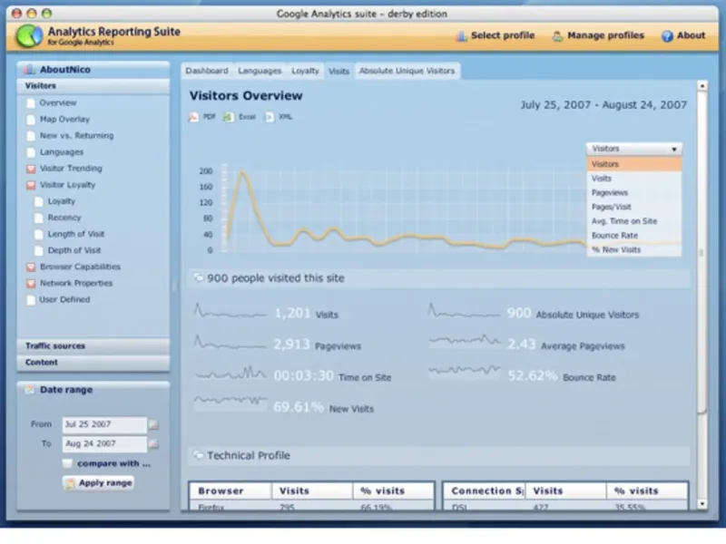Click icon beside '900 people visited this site'
This screenshot has width=726, height=544.
tap(198, 277)
